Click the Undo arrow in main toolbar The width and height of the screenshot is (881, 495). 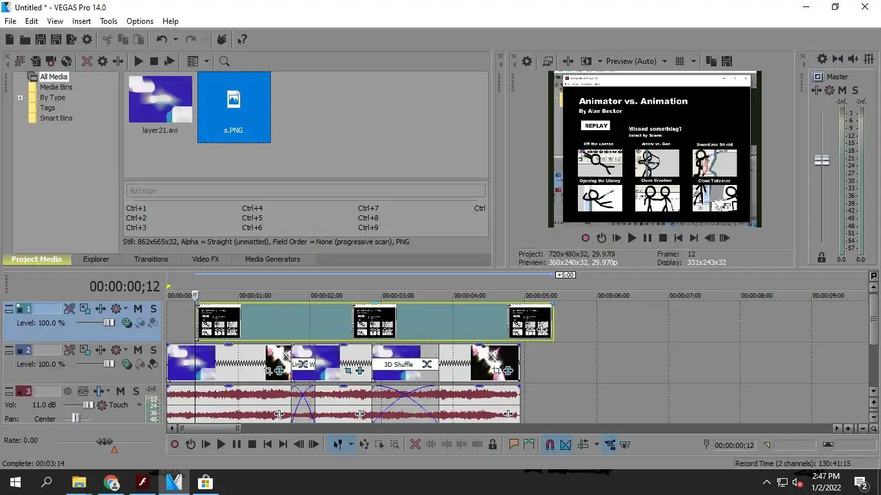click(x=161, y=39)
